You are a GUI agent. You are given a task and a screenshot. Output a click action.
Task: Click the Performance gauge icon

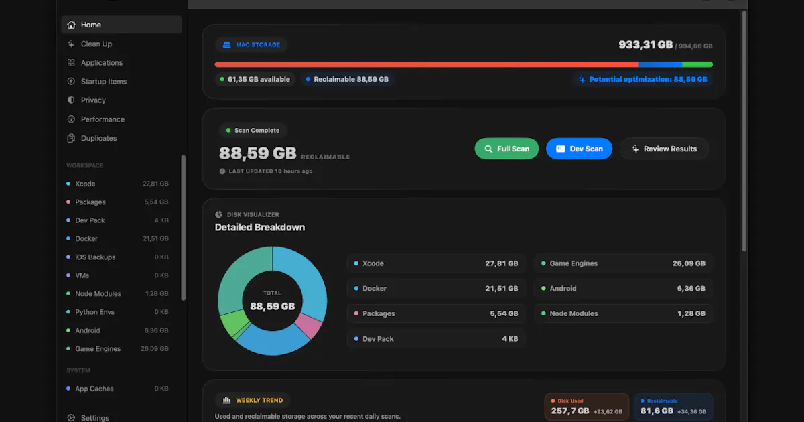71,119
